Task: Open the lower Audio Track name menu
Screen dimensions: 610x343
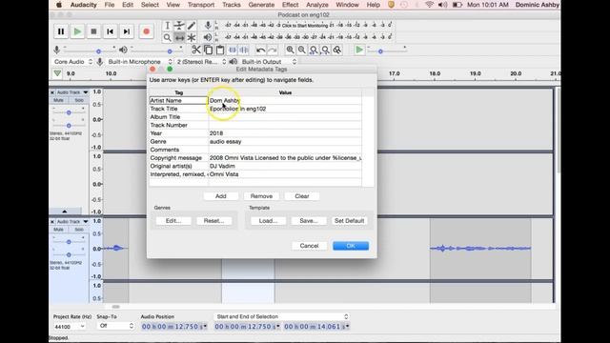Action: point(72,222)
